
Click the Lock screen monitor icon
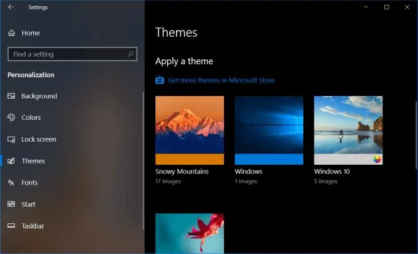pyautogui.click(x=11, y=139)
